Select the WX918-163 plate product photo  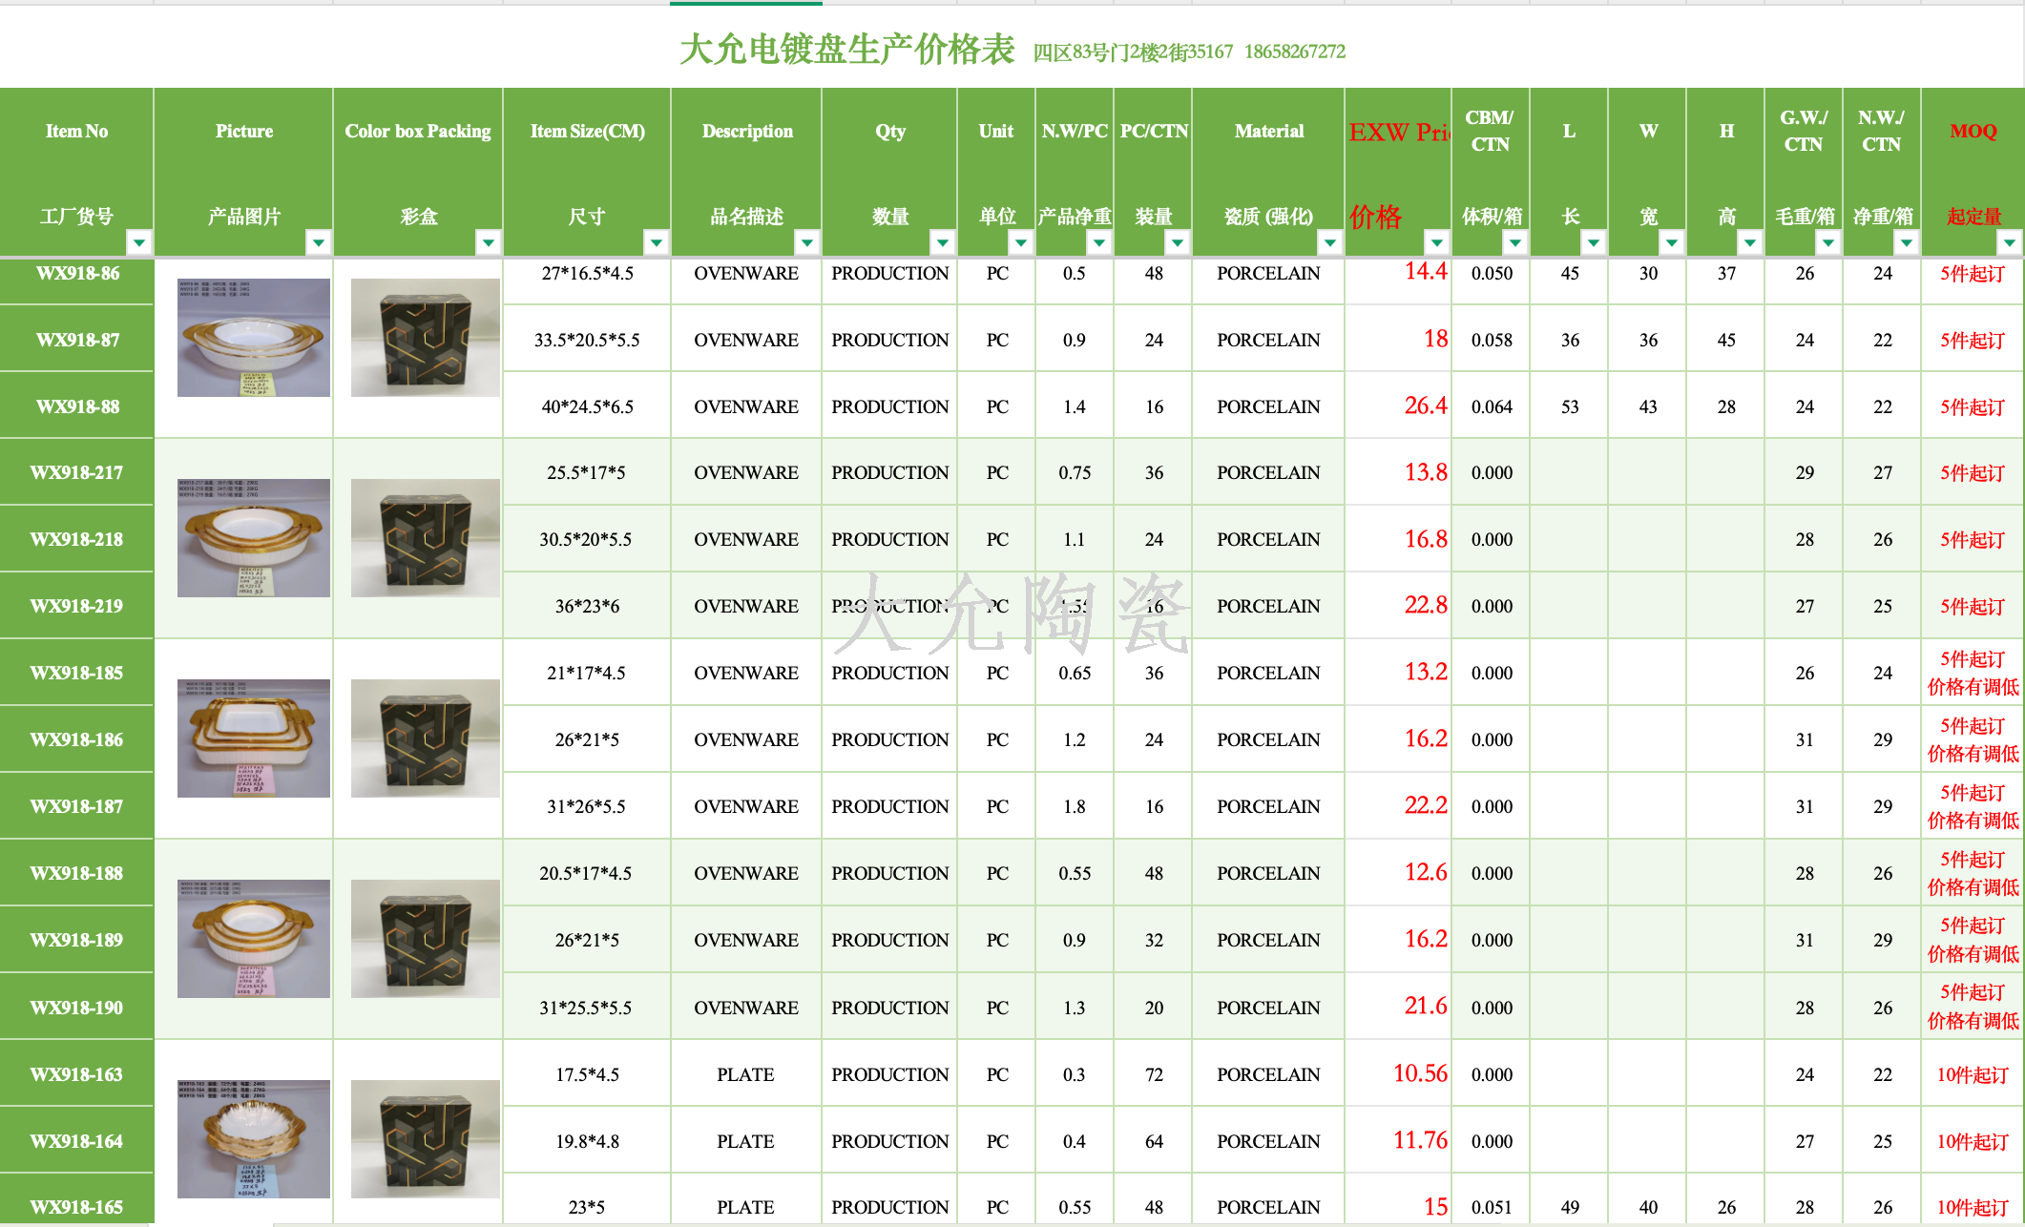tap(254, 1139)
